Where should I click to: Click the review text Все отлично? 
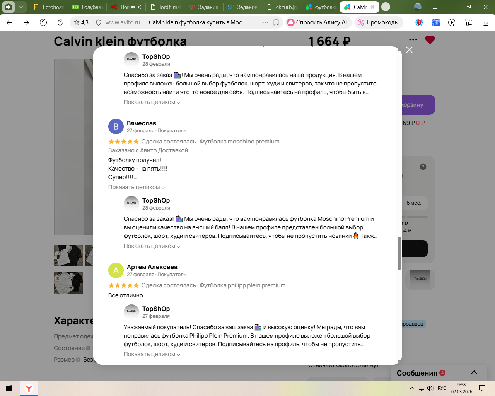(126, 295)
